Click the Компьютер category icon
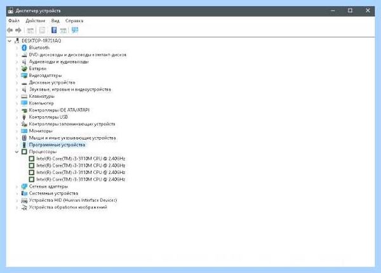This screenshot has height=273, width=381. (x=24, y=103)
